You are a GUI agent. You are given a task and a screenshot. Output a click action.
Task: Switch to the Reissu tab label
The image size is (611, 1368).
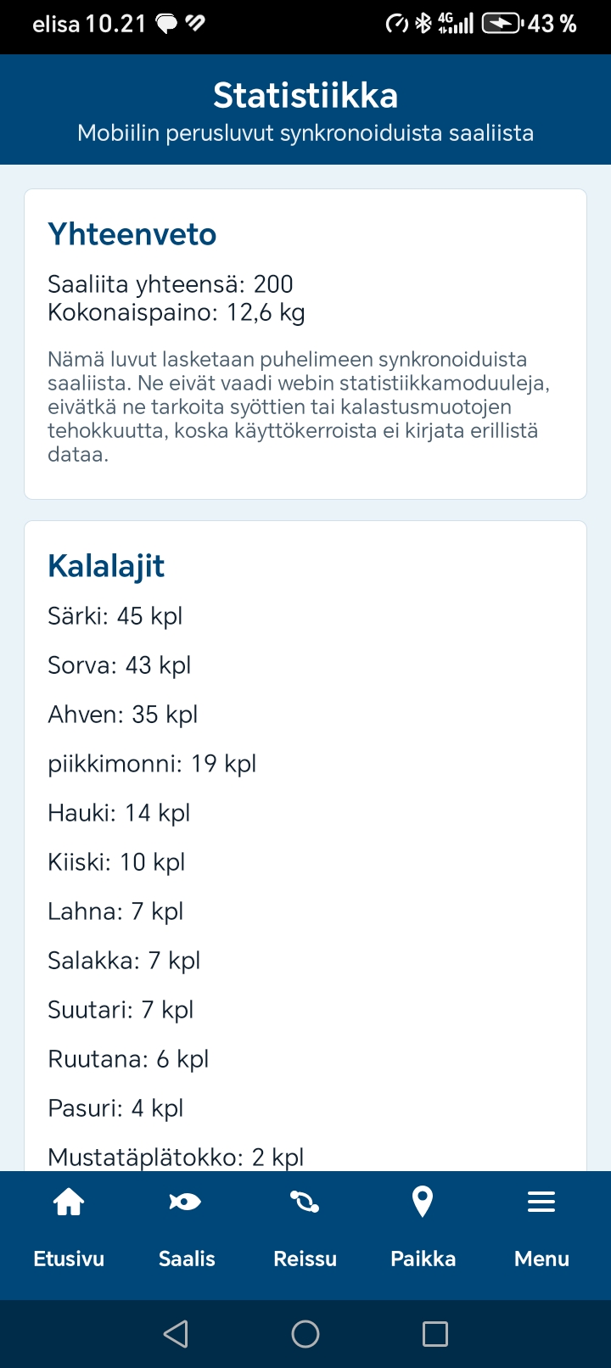305,1259
